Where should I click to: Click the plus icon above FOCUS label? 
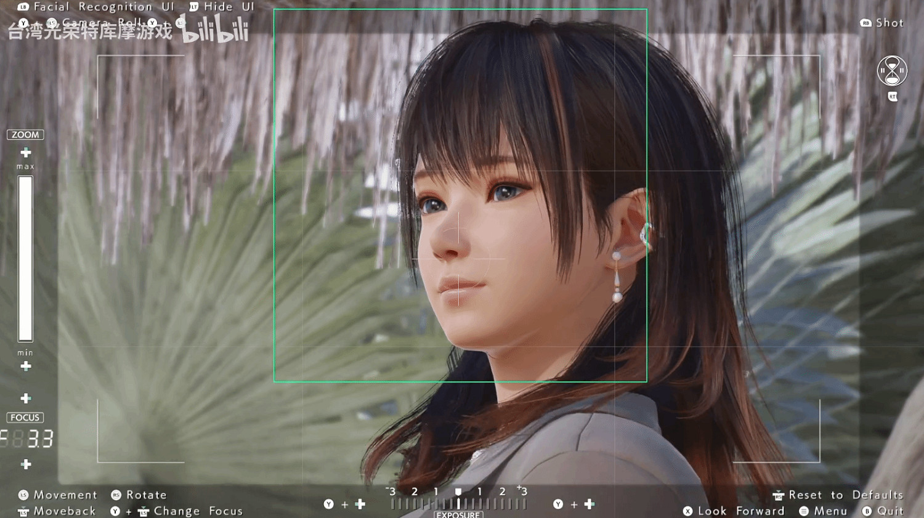click(x=26, y=399)
